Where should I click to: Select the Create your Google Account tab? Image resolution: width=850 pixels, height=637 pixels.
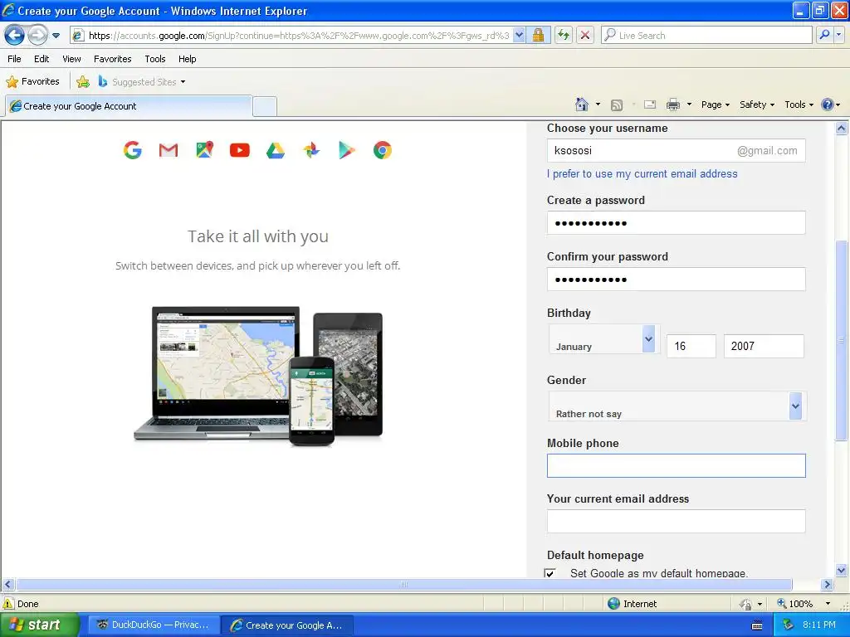(x=129, y=106)
